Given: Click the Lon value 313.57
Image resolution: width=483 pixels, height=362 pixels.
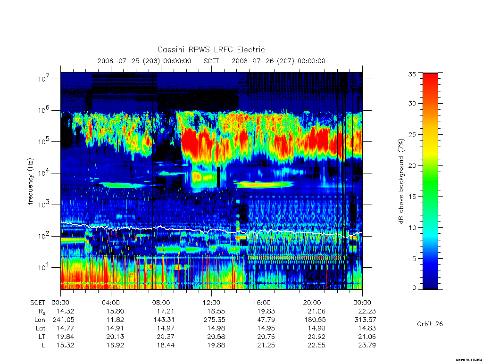Looking at the screenshot, I should click(x=366, y=320).
